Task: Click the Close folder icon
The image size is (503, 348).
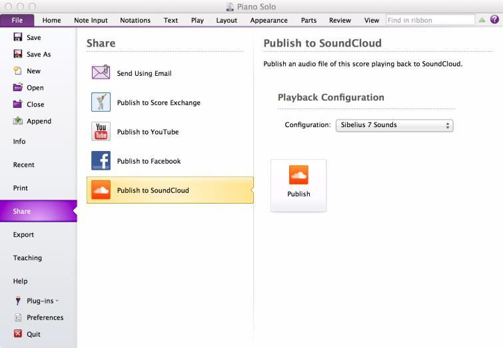Action: (x=17, y=104)
